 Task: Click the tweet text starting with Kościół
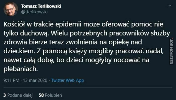point(87,46)
